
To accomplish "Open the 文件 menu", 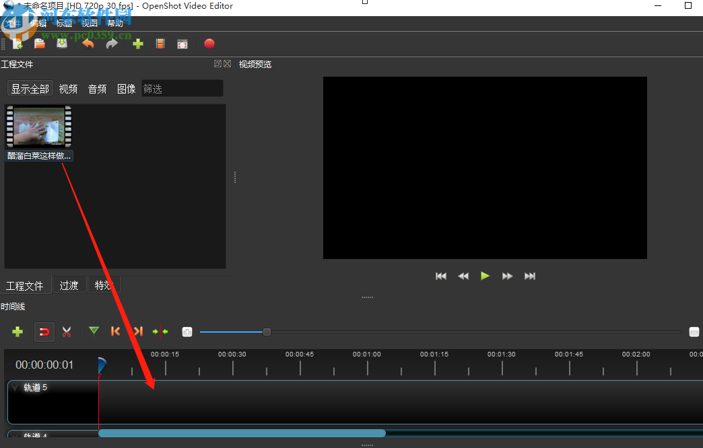I will [12, 23].
